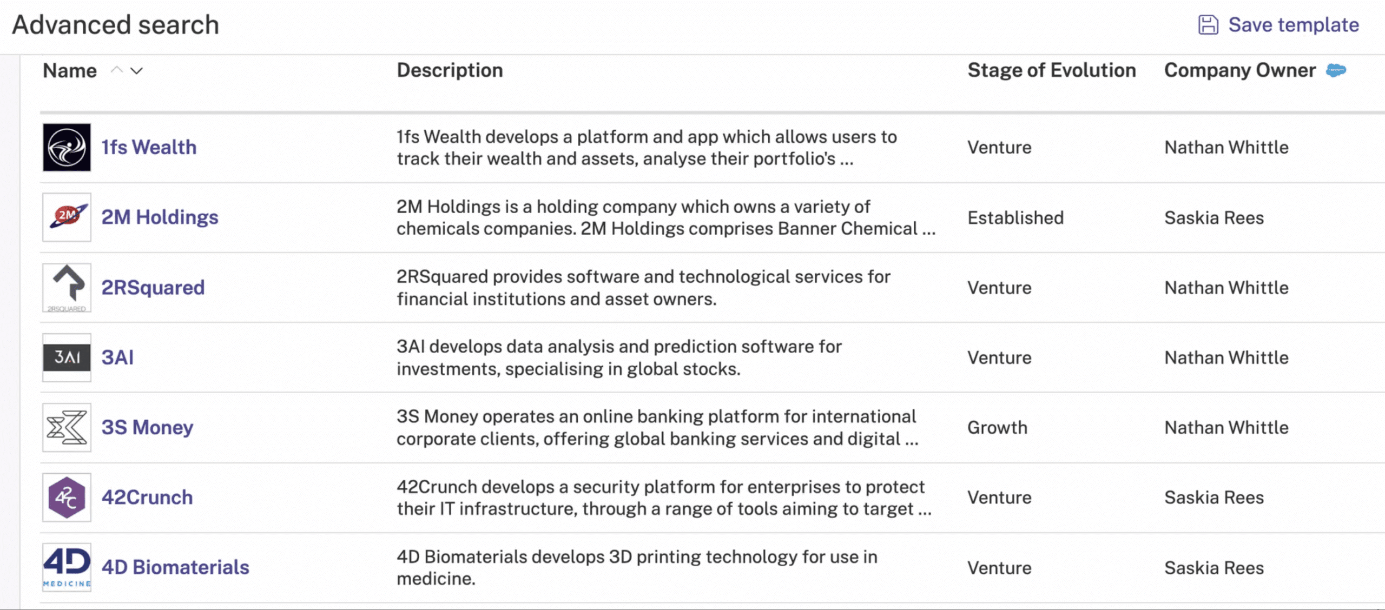Open the 2M Holdings company page
This screenshot has width=1385, height=610.
tap(160, 217)
